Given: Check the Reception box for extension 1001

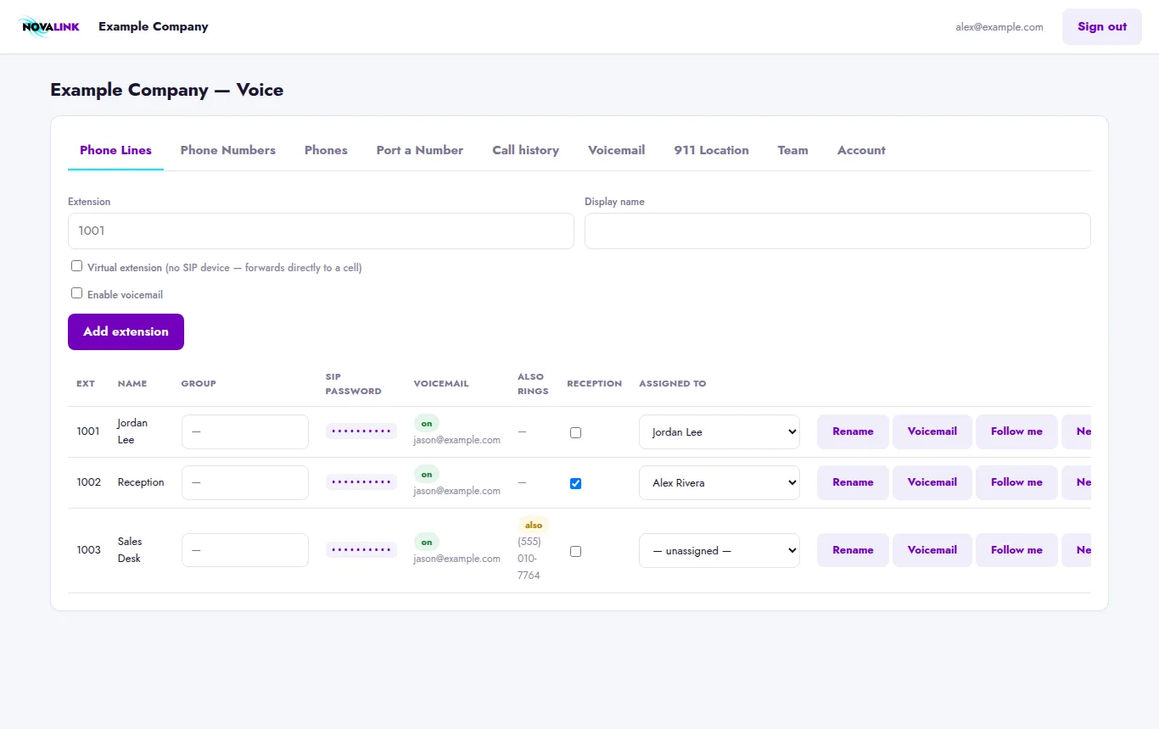Looking at the screenshot, I should point(576,432).
